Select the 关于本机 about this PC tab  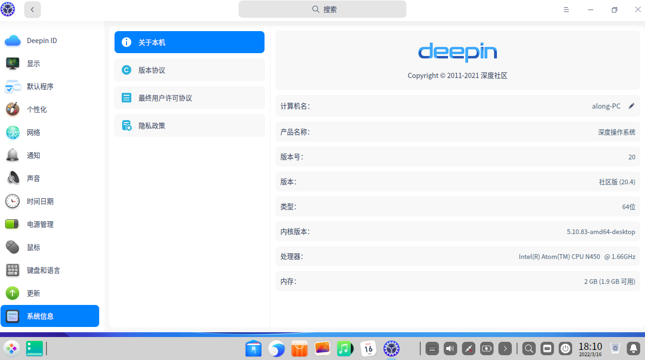tap(189, 42)
